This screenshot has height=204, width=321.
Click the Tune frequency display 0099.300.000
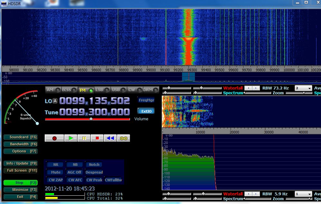point(95,112)
